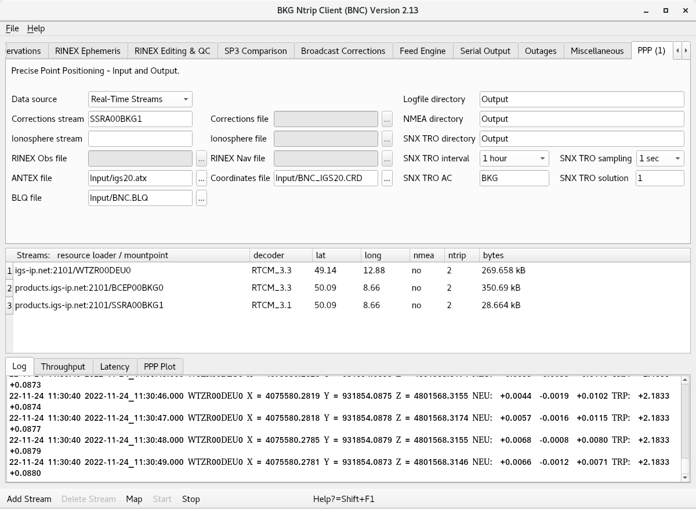Sort streams by bytes column header

coord(493,255)
